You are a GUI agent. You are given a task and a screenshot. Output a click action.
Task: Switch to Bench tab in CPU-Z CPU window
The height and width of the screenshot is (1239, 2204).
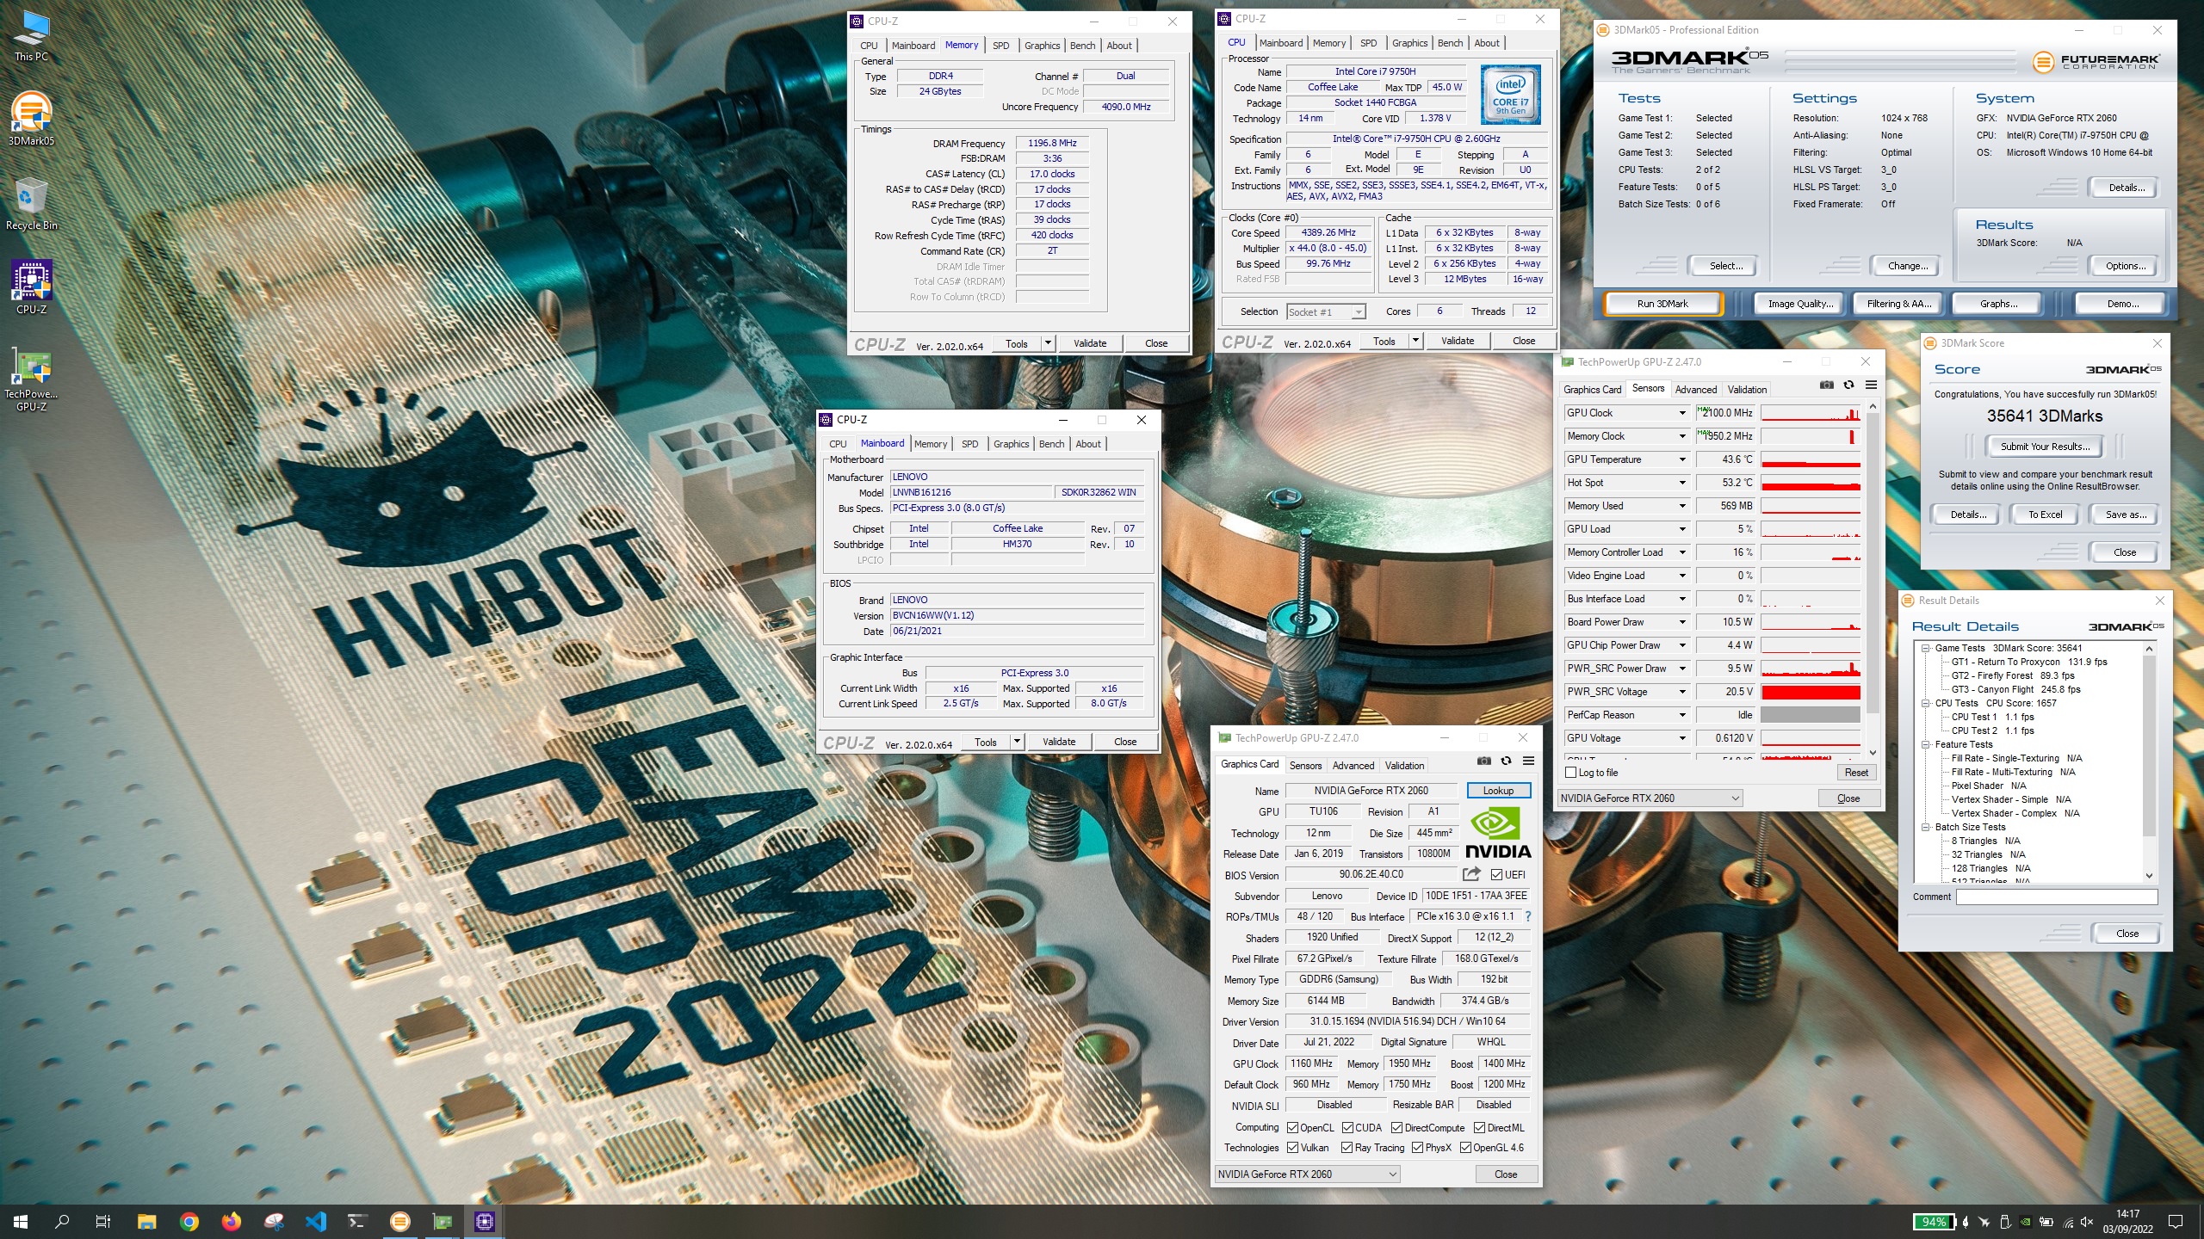(x=1450, y=43)
